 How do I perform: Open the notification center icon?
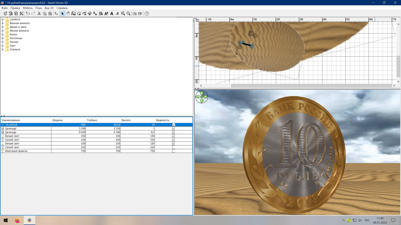click(x=393, y=220)
